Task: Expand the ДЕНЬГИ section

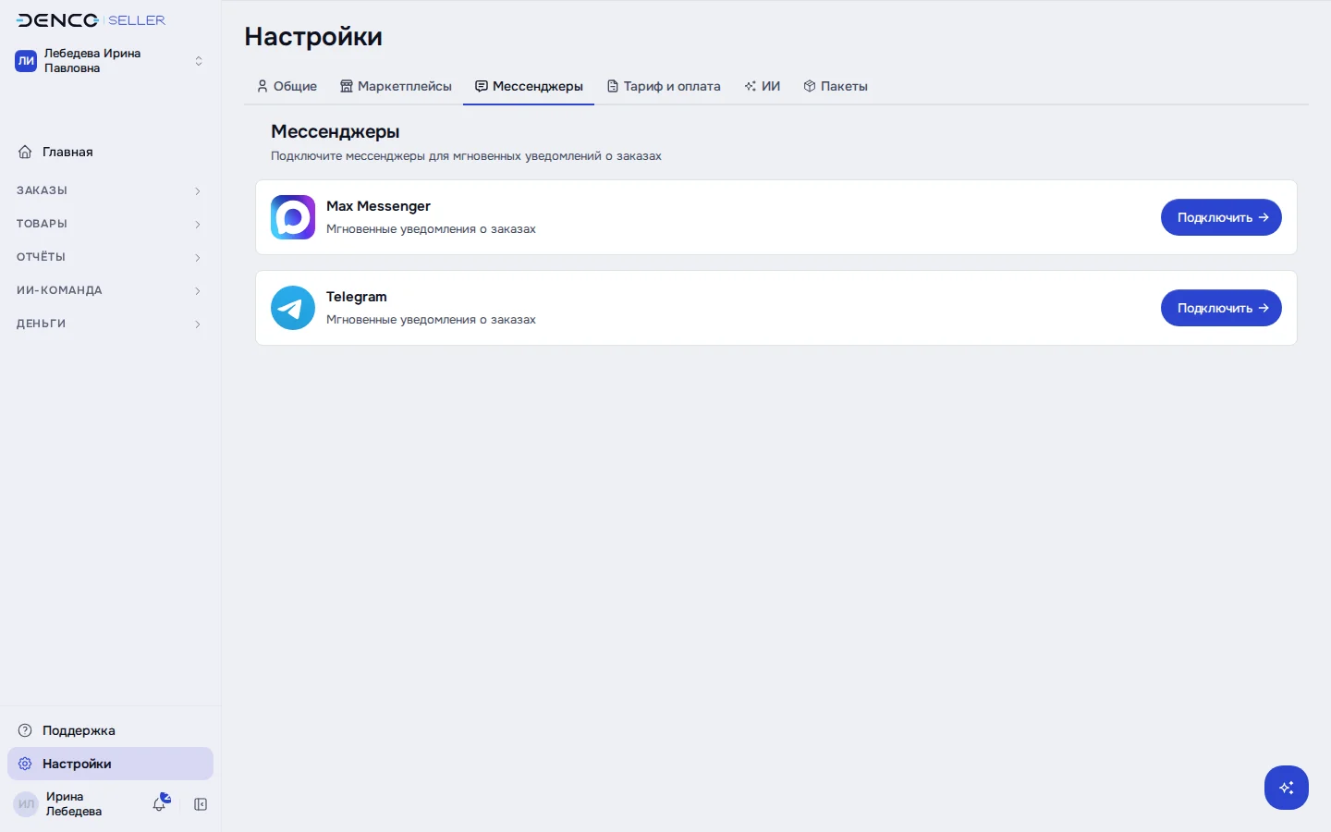Action: tap(110, 324)
